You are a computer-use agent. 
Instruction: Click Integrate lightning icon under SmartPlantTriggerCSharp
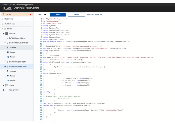point(8,71)
